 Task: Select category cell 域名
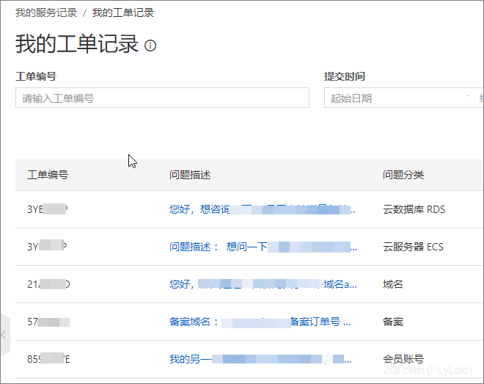pos(393,284)
